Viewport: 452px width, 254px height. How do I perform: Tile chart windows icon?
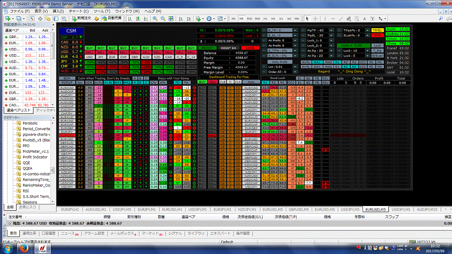pyautogui.click(x=171, y=19)
